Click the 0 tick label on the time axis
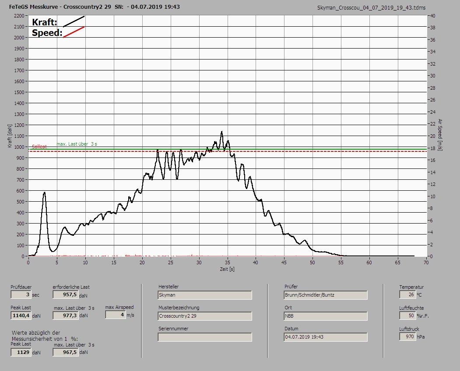The width and height of the screenshot is (460, 371). coord(28,262)
